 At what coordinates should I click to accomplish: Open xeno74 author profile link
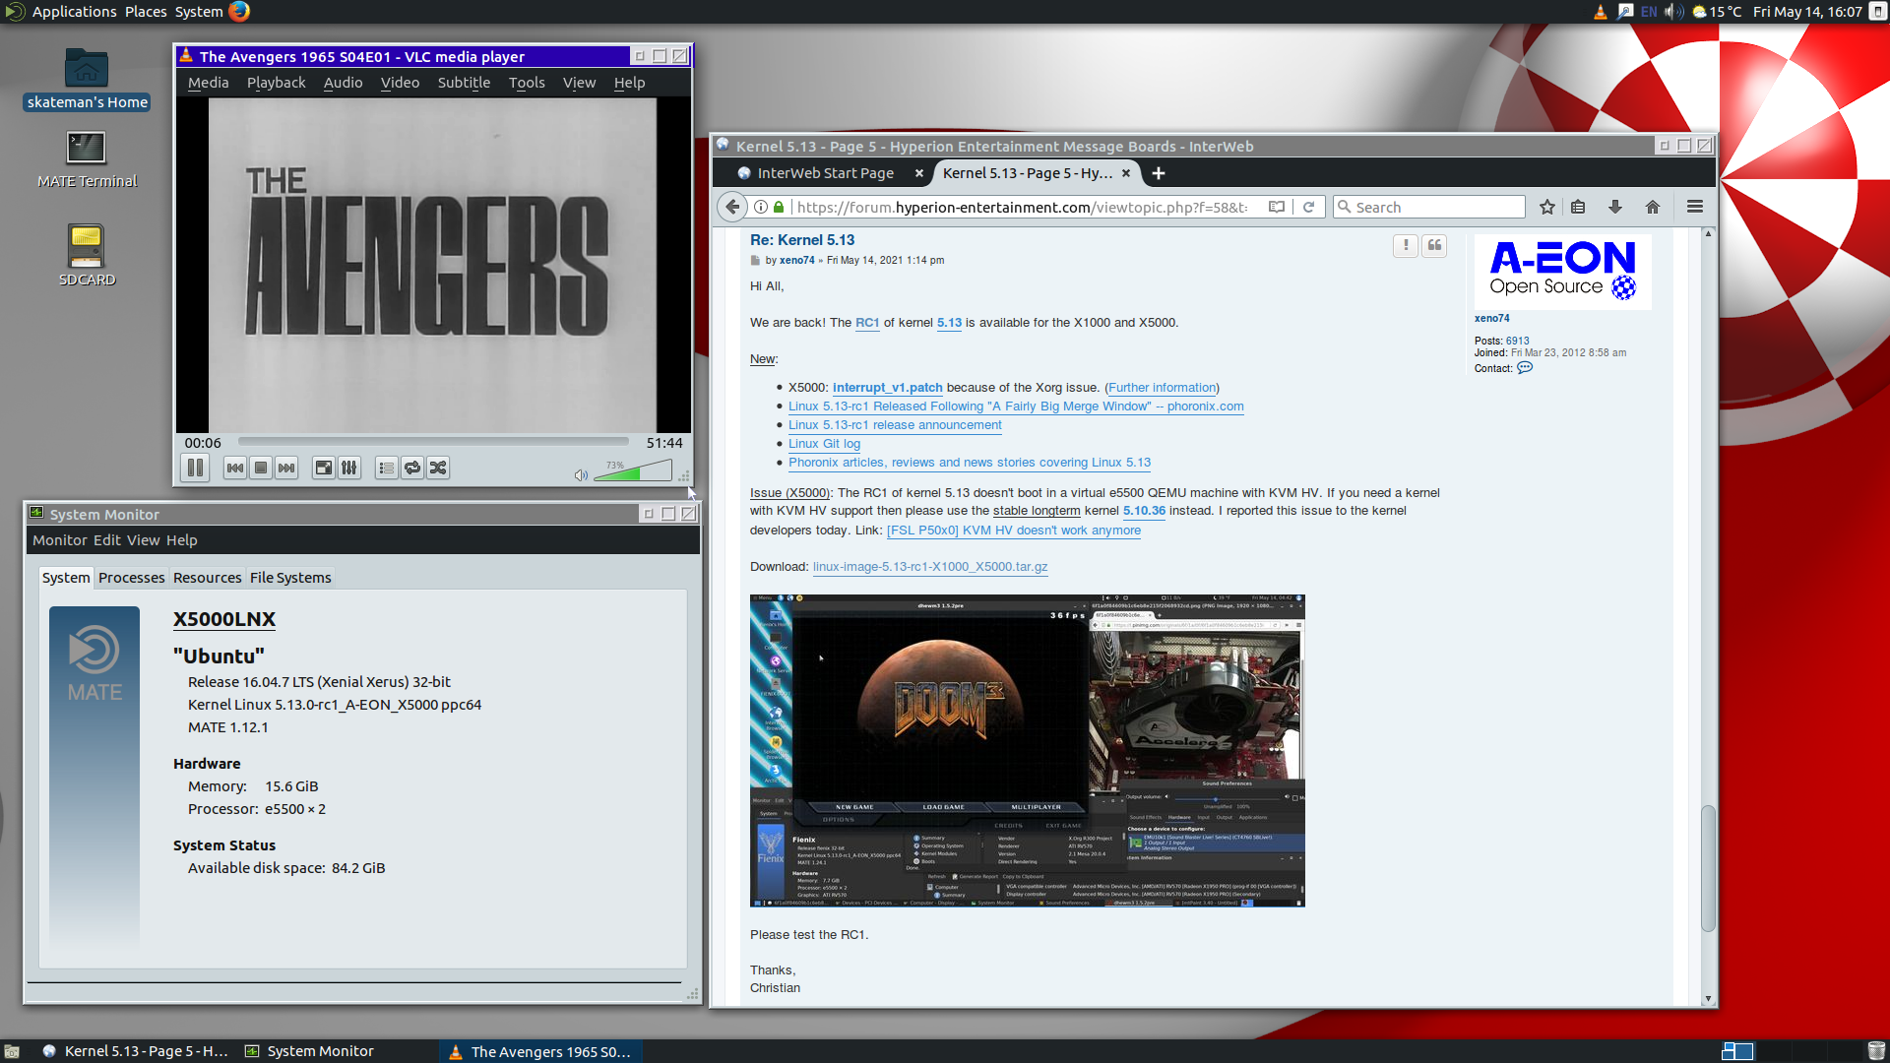tap(797, 261)
